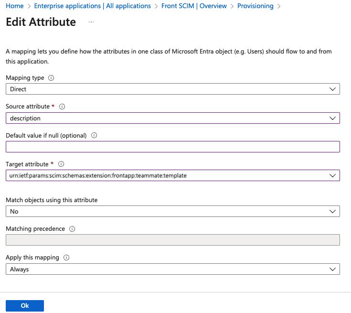Navigate to Front SCIM | Overview breadcrumb

194,6
